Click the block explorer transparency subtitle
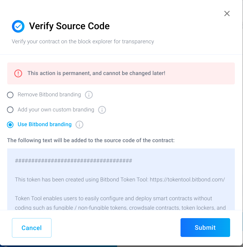 [83, 41]
